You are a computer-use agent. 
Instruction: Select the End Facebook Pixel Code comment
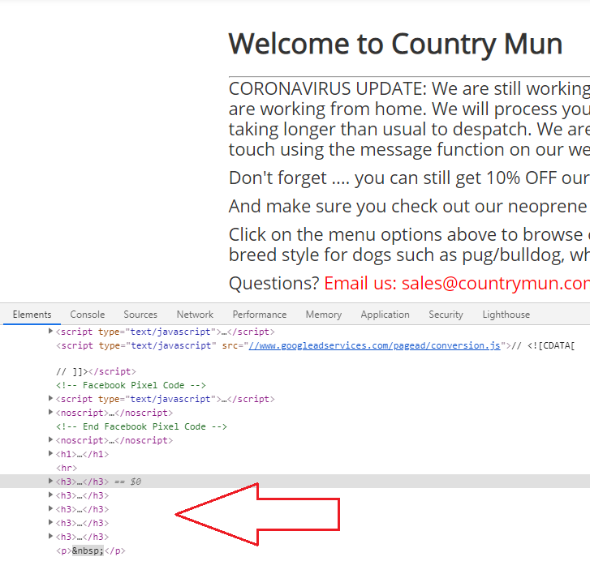(x=141, y=426)
